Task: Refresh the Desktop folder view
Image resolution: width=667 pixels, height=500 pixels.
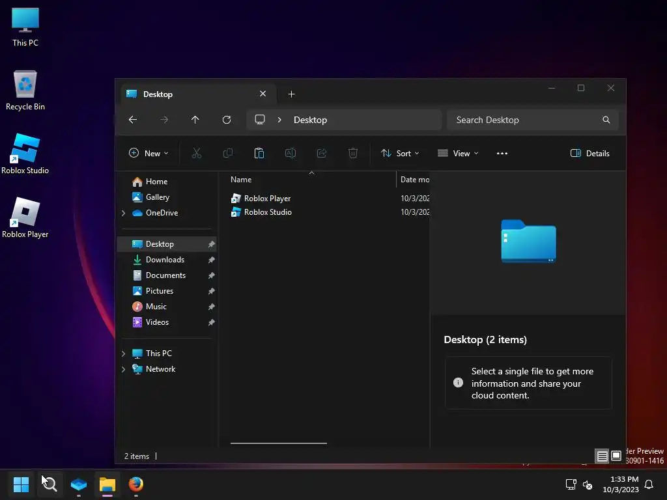Action: pyautogui.click(x=227, y=120)
